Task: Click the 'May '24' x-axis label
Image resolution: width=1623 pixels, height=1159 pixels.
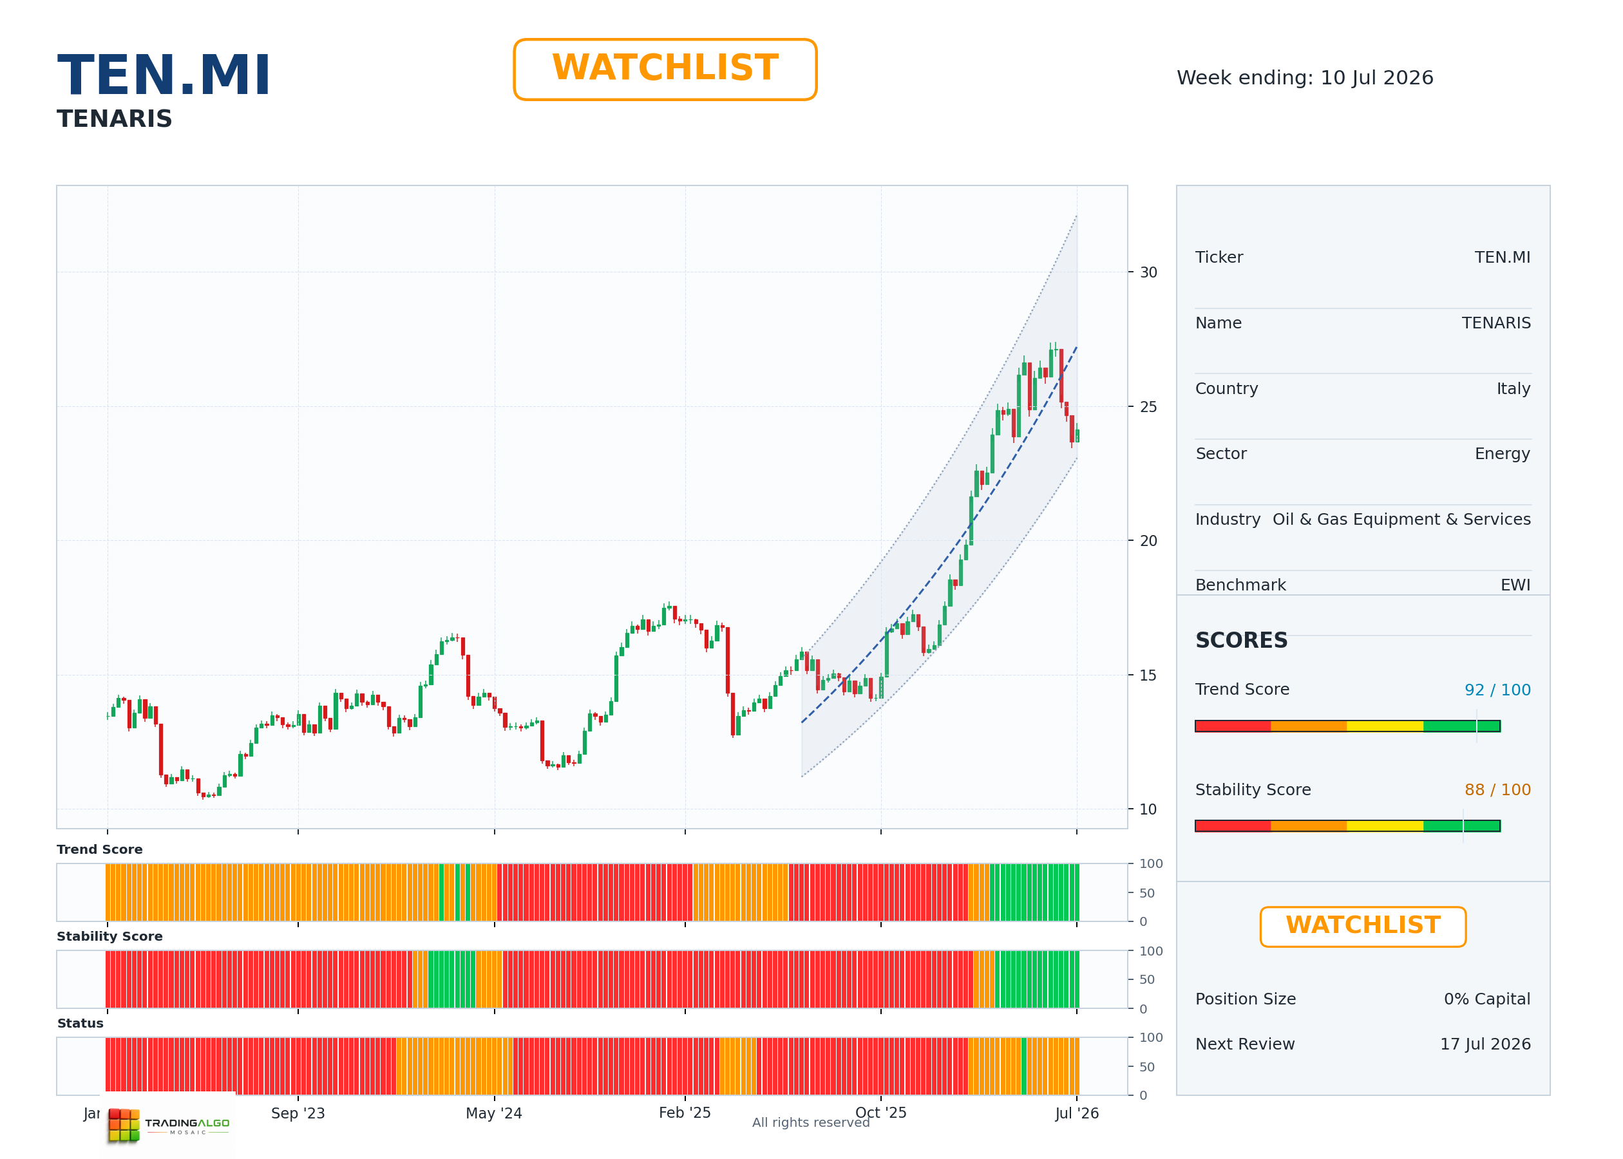Action: (494, 1113)
